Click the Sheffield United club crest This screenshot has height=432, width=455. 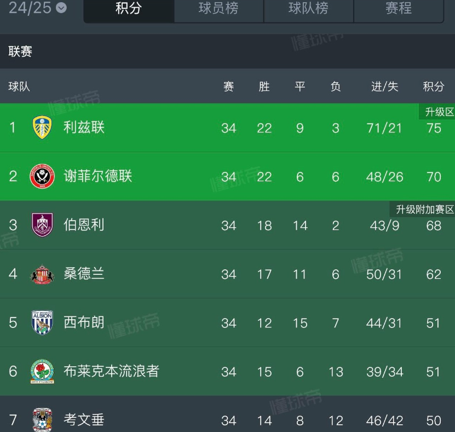(42, 176)
